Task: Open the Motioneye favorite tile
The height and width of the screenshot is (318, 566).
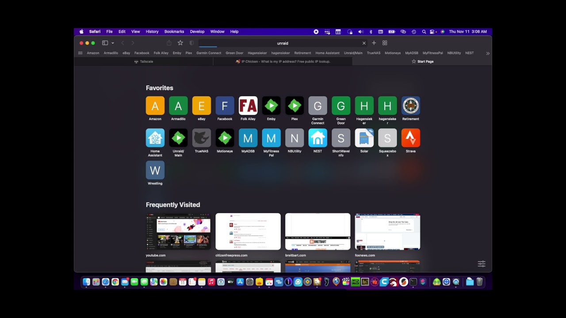Action: (x=225, y=138)
